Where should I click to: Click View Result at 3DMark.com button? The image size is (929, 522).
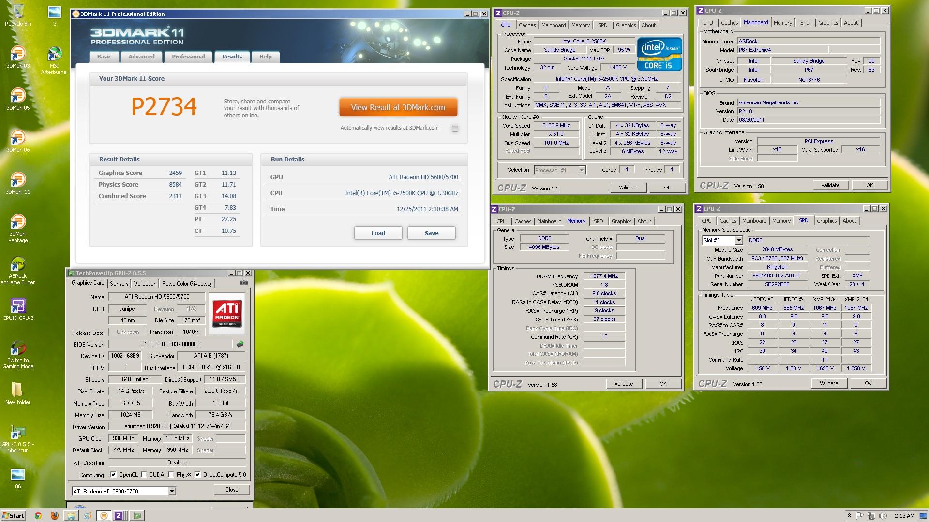click(x=398, y=107)
